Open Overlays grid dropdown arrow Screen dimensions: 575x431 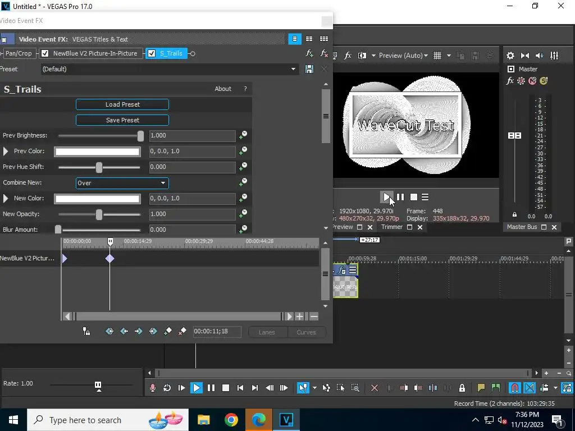(x=449, y=56)
